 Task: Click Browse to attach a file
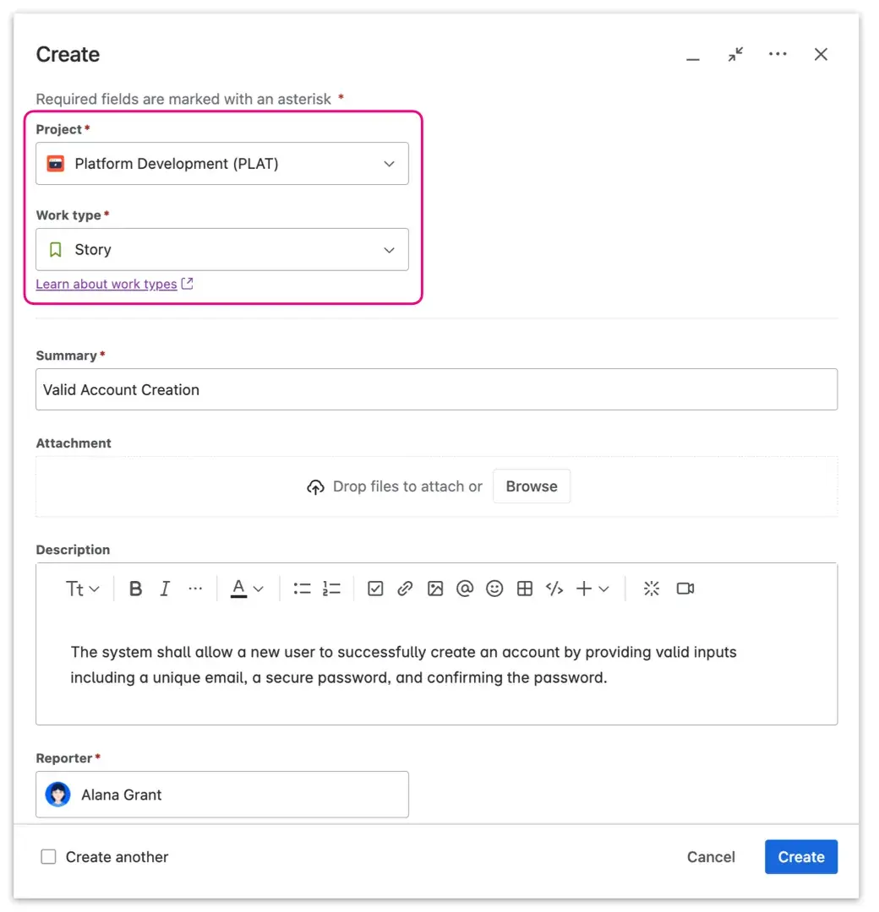[531, 486]
